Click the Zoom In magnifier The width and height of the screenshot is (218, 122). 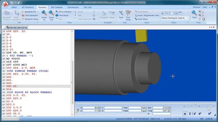coord(44,13)
